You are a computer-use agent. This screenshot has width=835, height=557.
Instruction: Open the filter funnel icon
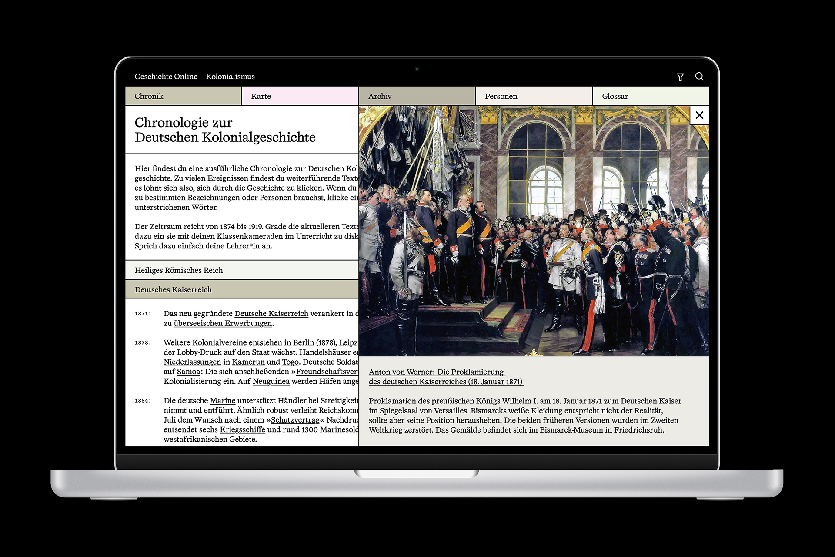[680, 77]
